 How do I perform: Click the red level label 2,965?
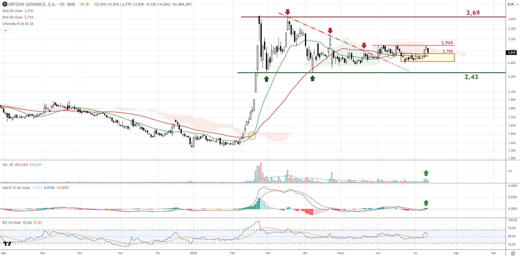point(447,43)
